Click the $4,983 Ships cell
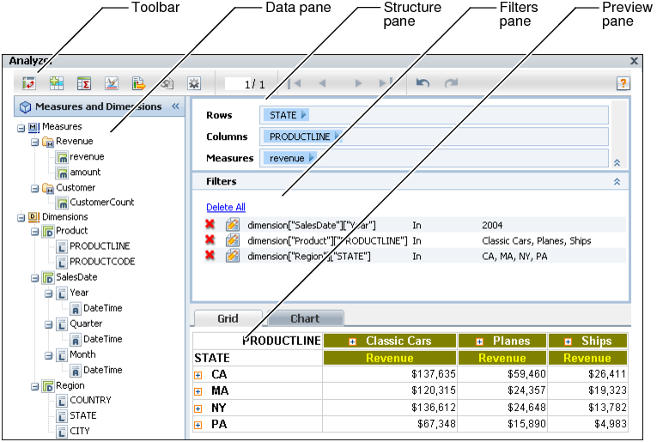The height and width of the screenshot is (442, 669). pyautogui.click(x=588, y=424)
